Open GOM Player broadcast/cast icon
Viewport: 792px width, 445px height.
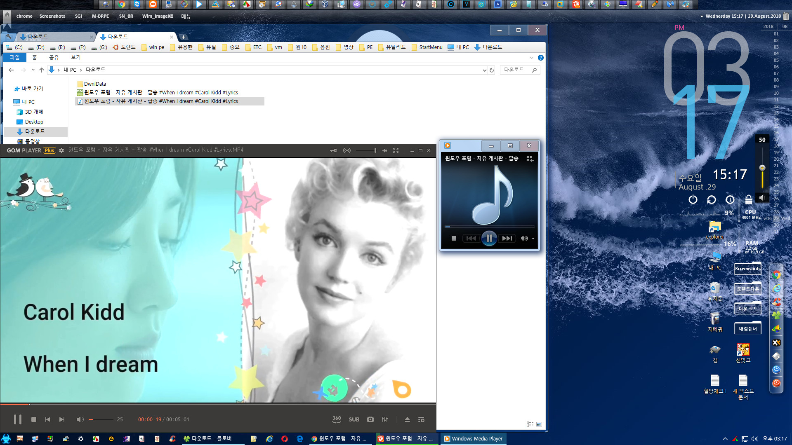(x=347, y=150)
